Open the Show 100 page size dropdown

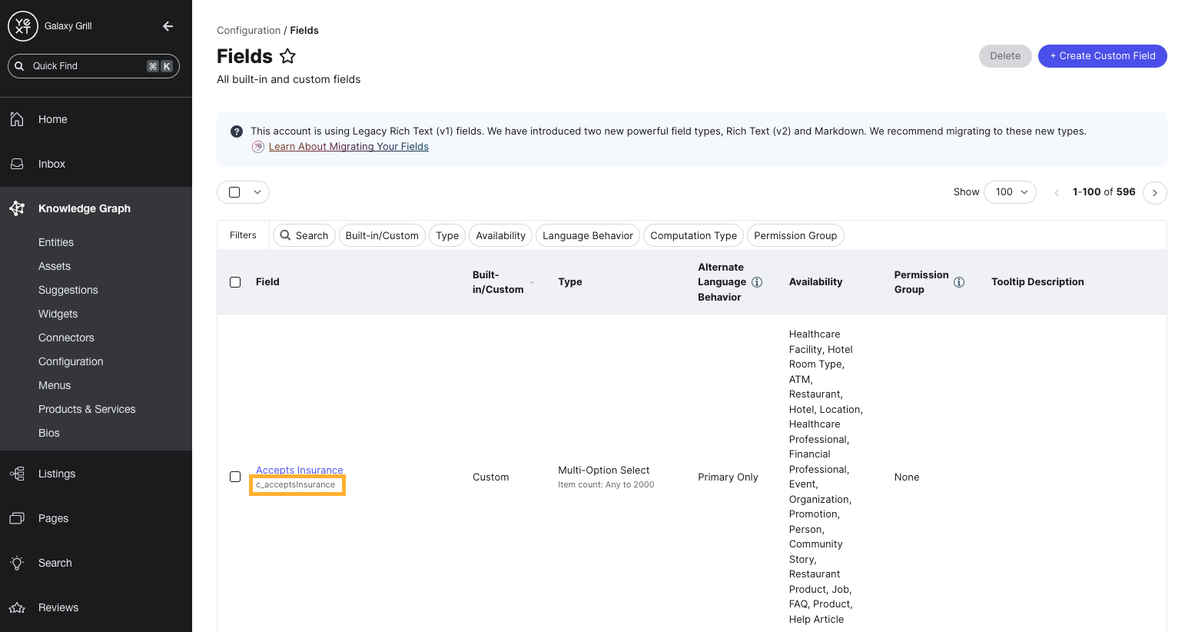click(x=1010, y=192)
